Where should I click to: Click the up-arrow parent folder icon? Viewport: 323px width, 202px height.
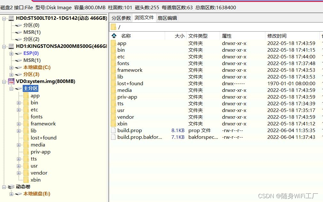click(114, 36)
